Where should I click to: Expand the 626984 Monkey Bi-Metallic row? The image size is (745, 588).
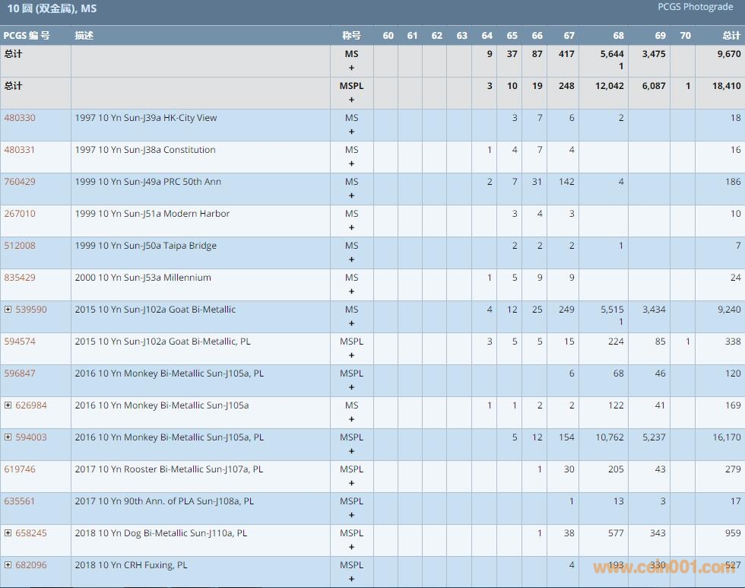pos(8,405)
